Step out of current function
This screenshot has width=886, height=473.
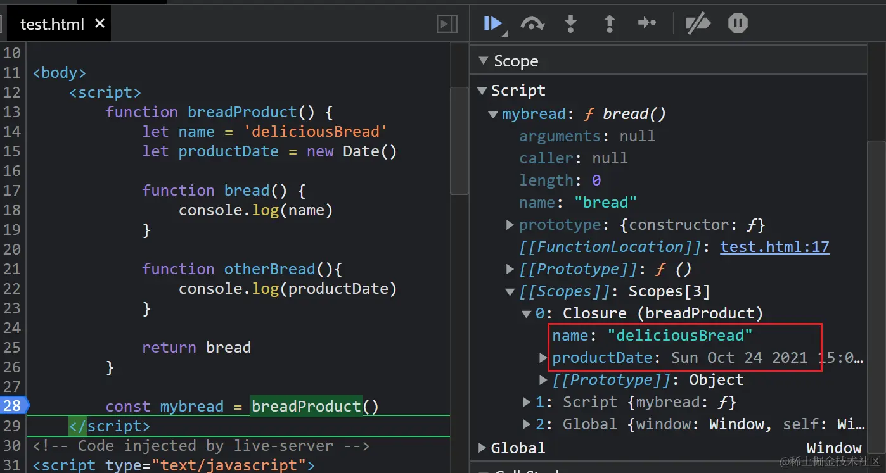pyautogui.click(x=609, y=24)
